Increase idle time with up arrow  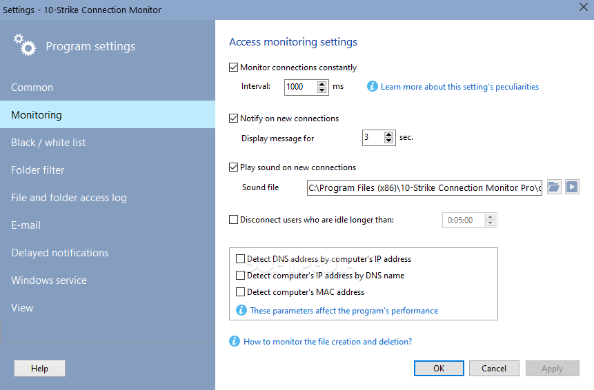click(x=491, y=217)
